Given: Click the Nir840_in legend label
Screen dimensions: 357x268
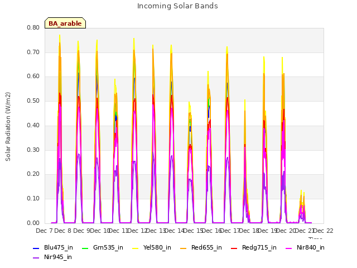Looking at the screenshot, I should (x=311, y=248).
